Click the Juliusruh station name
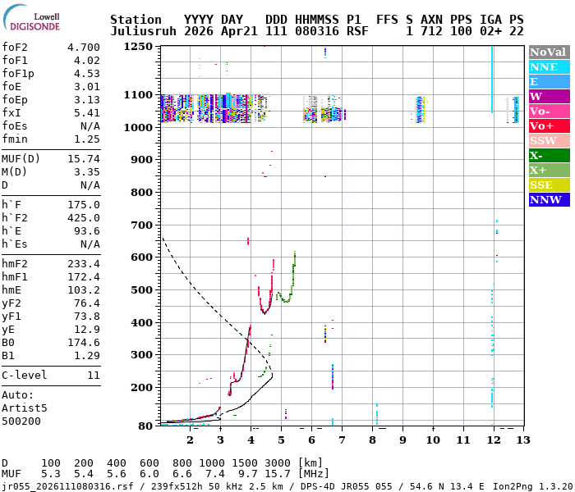The width and height of the screenshot is (575, 492). (x=142, y=32)
